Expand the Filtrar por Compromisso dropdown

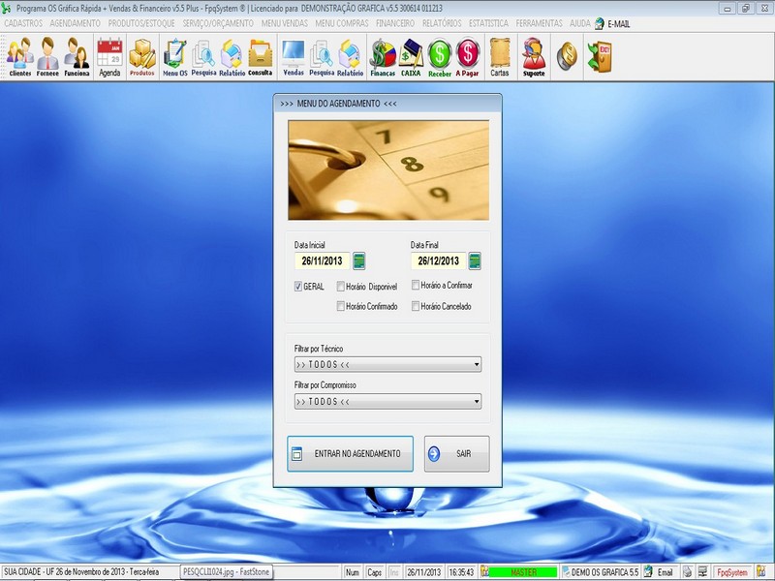[x=477, y=399]
